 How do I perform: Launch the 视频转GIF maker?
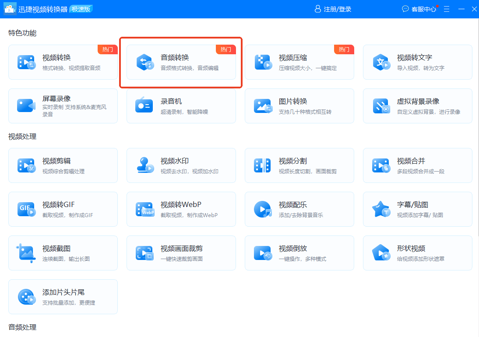tap(63, 209)
